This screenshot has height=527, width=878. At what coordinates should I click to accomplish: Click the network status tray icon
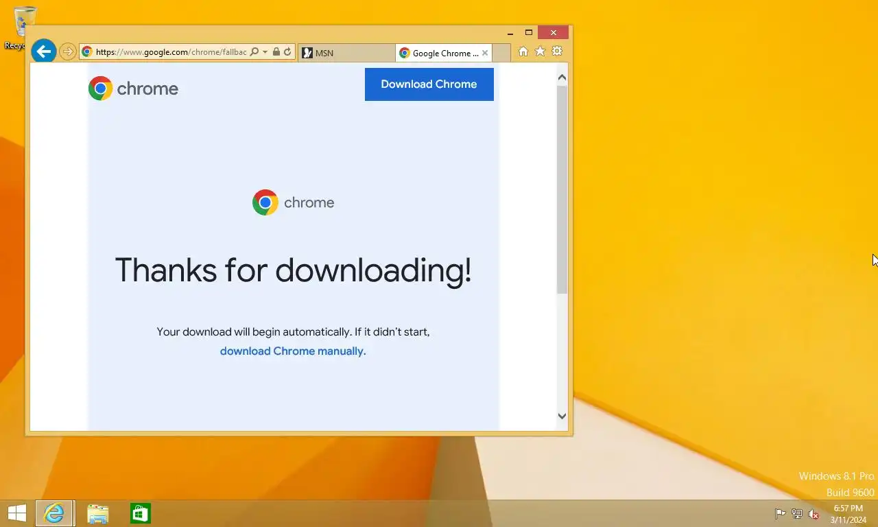[x=797, y=514]
